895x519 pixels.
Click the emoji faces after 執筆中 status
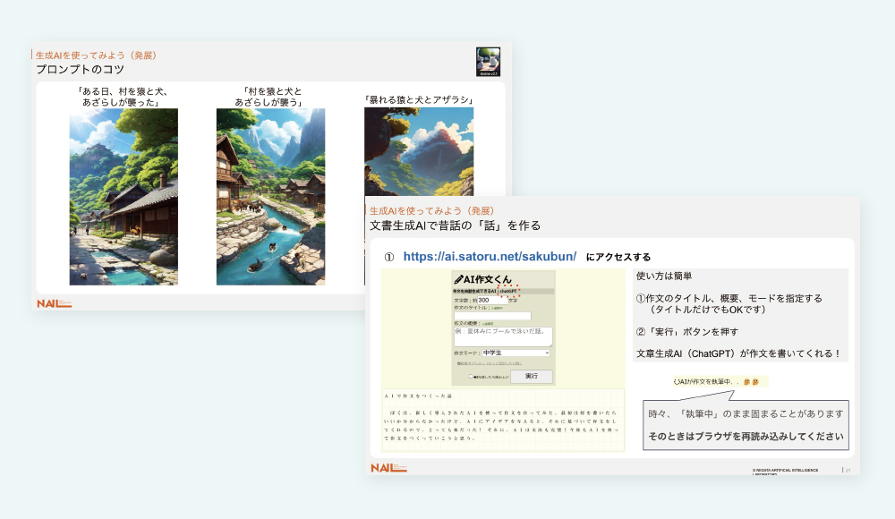[749, 382]
